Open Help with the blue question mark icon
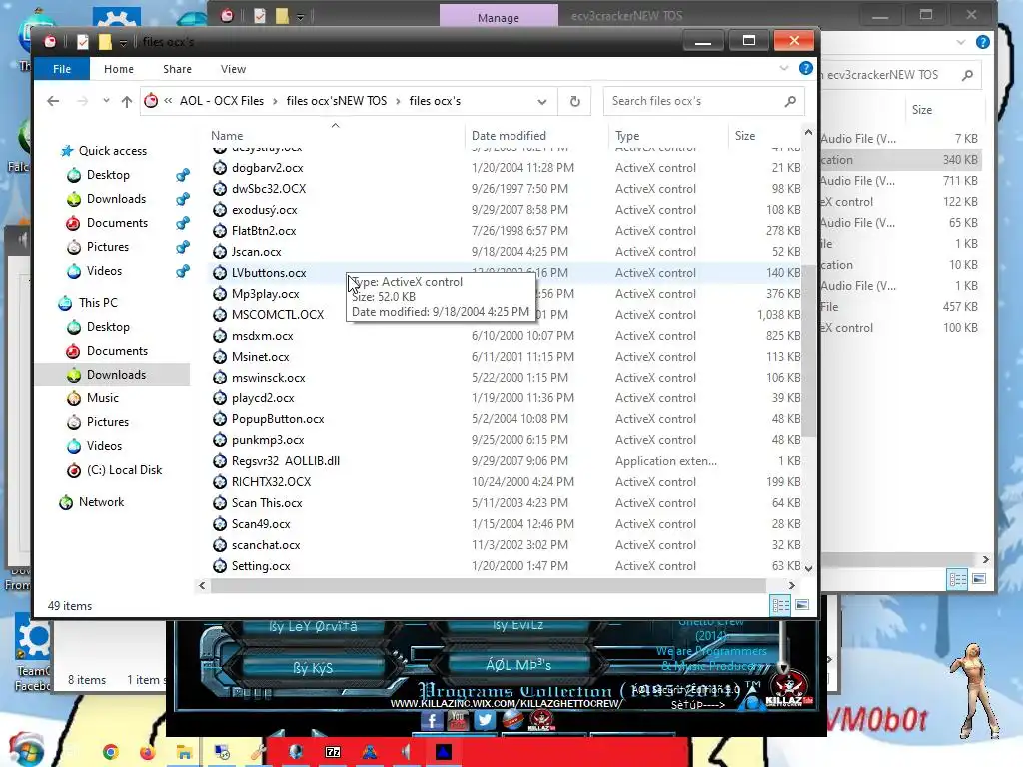The image size is (1023, 767). [806, 69]
